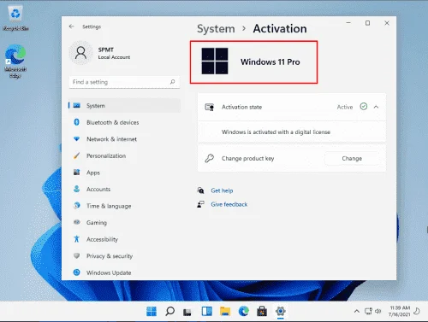Open taskbar Search

pos(169,312)
